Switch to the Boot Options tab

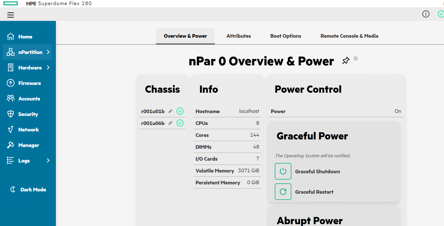tap(286, 36)
